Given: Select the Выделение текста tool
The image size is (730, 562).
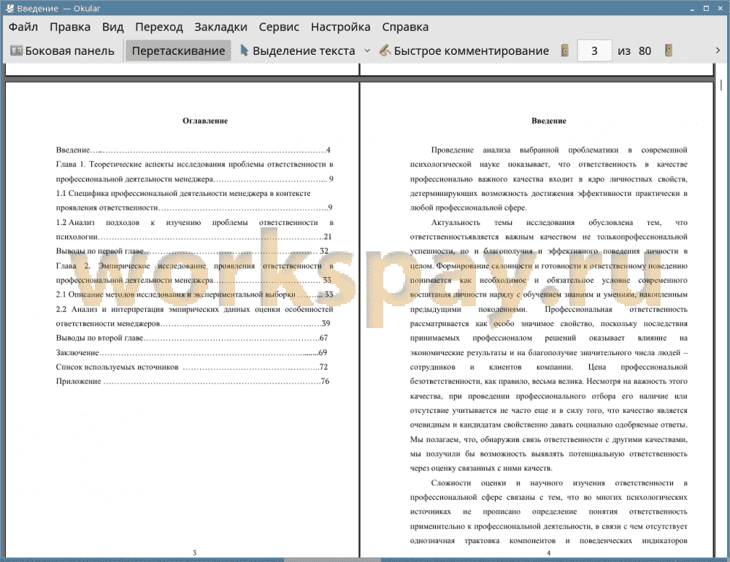Looking at the screenshot, I should [298, 51].
